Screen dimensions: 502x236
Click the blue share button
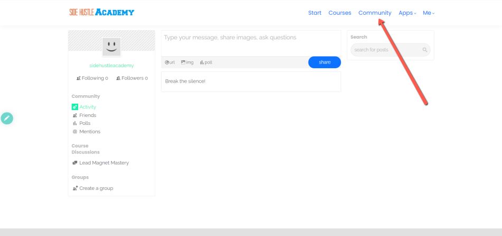click(324, 62)
